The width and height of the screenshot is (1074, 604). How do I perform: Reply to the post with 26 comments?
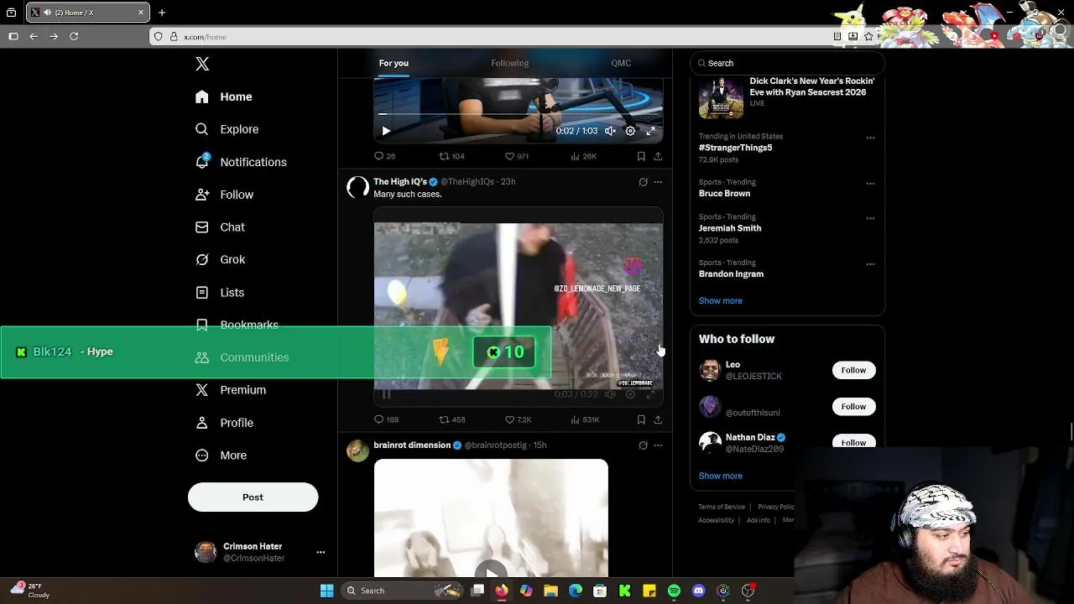tap(384, 156)
